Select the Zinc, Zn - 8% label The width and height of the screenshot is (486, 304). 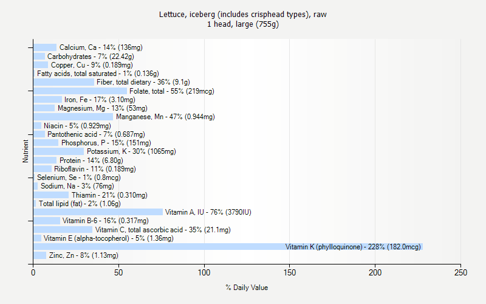(x=83, y=255)
